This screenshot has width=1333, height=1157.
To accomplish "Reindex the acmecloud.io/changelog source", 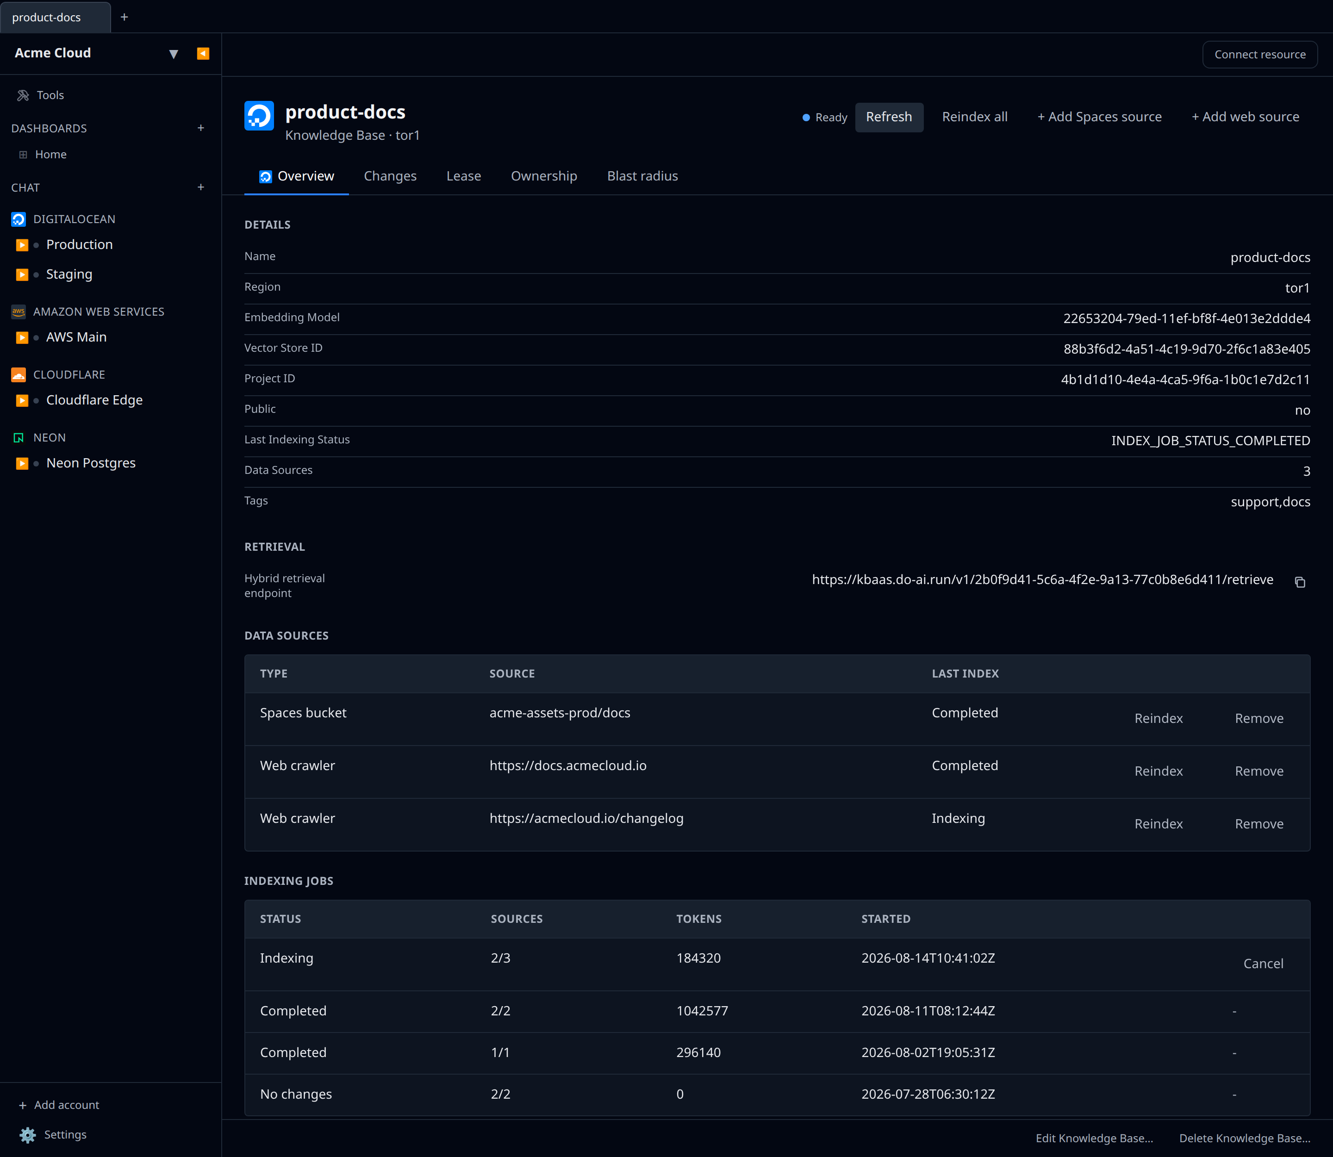I will click(1159, 824).
